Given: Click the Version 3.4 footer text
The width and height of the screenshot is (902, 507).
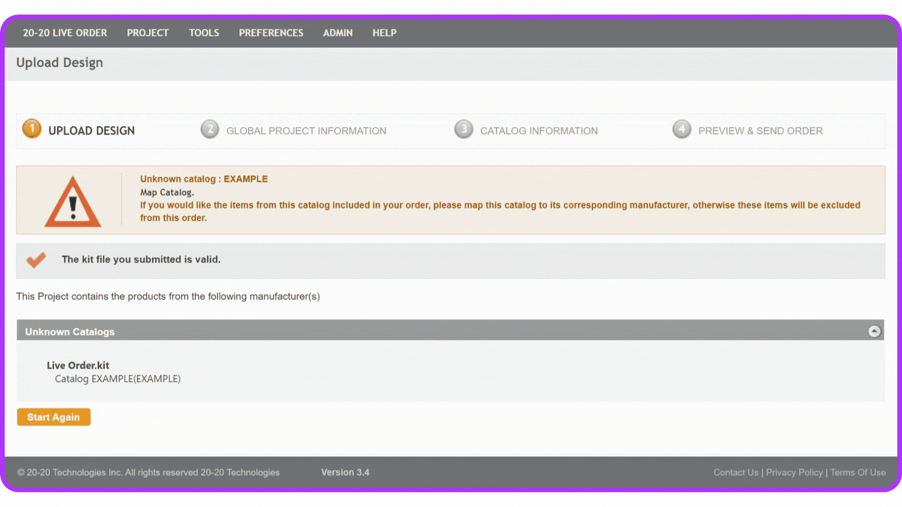Looking at the screenshot, I should [x=345, y=472].
